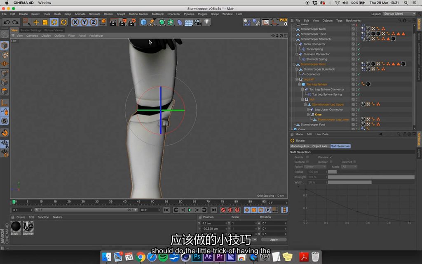Screen dimensions: 422x264
Task: Toggle the Y axis lock
Action: tap(84, 22)
